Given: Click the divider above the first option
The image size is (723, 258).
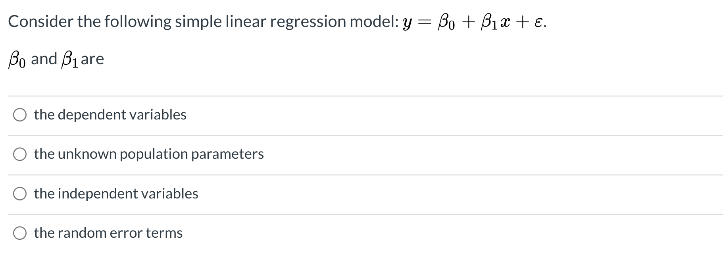Looking at the screenshot, I should (x=357, y=95).
